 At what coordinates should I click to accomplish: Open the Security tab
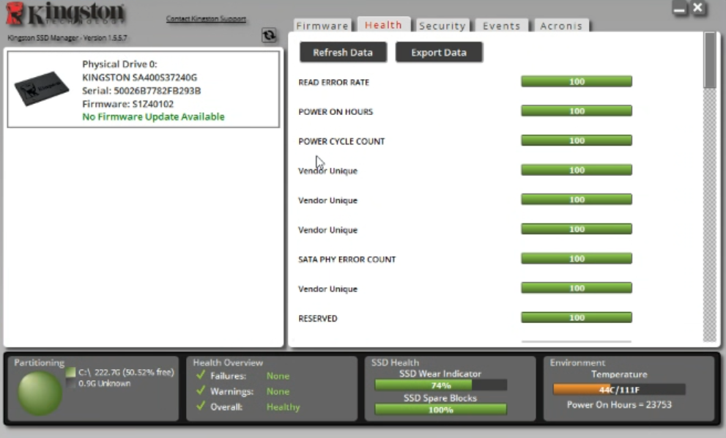coord(442,26)
